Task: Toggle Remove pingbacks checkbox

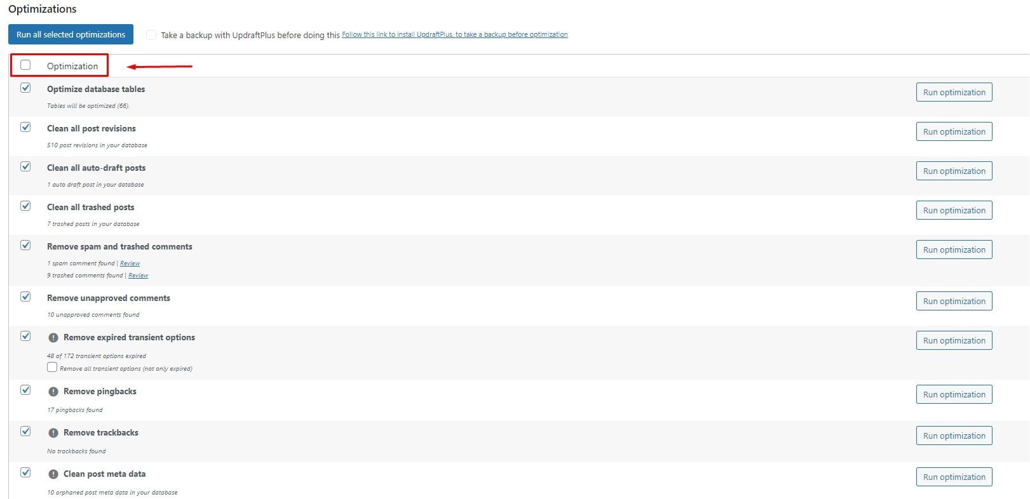Action: [x=25, y=390]
